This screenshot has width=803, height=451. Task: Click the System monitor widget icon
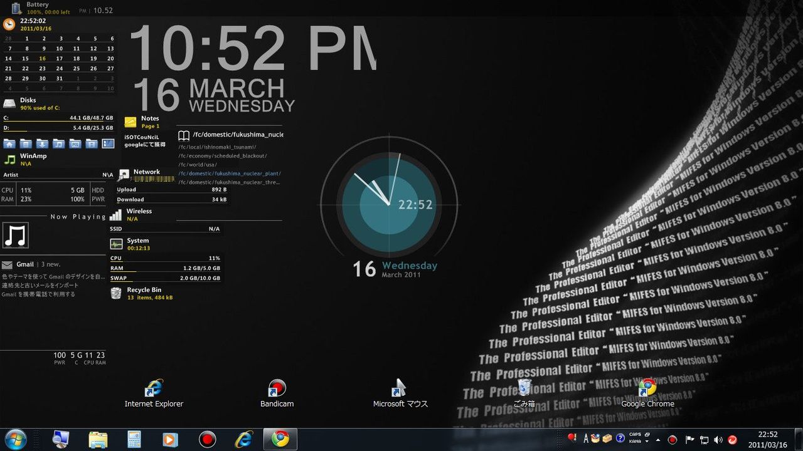pos(116,244)
